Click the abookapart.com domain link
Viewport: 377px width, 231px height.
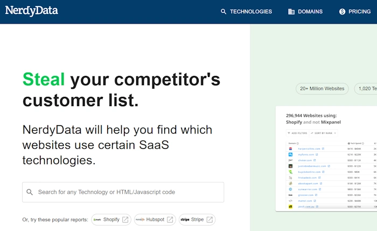(x=308, y=184)
